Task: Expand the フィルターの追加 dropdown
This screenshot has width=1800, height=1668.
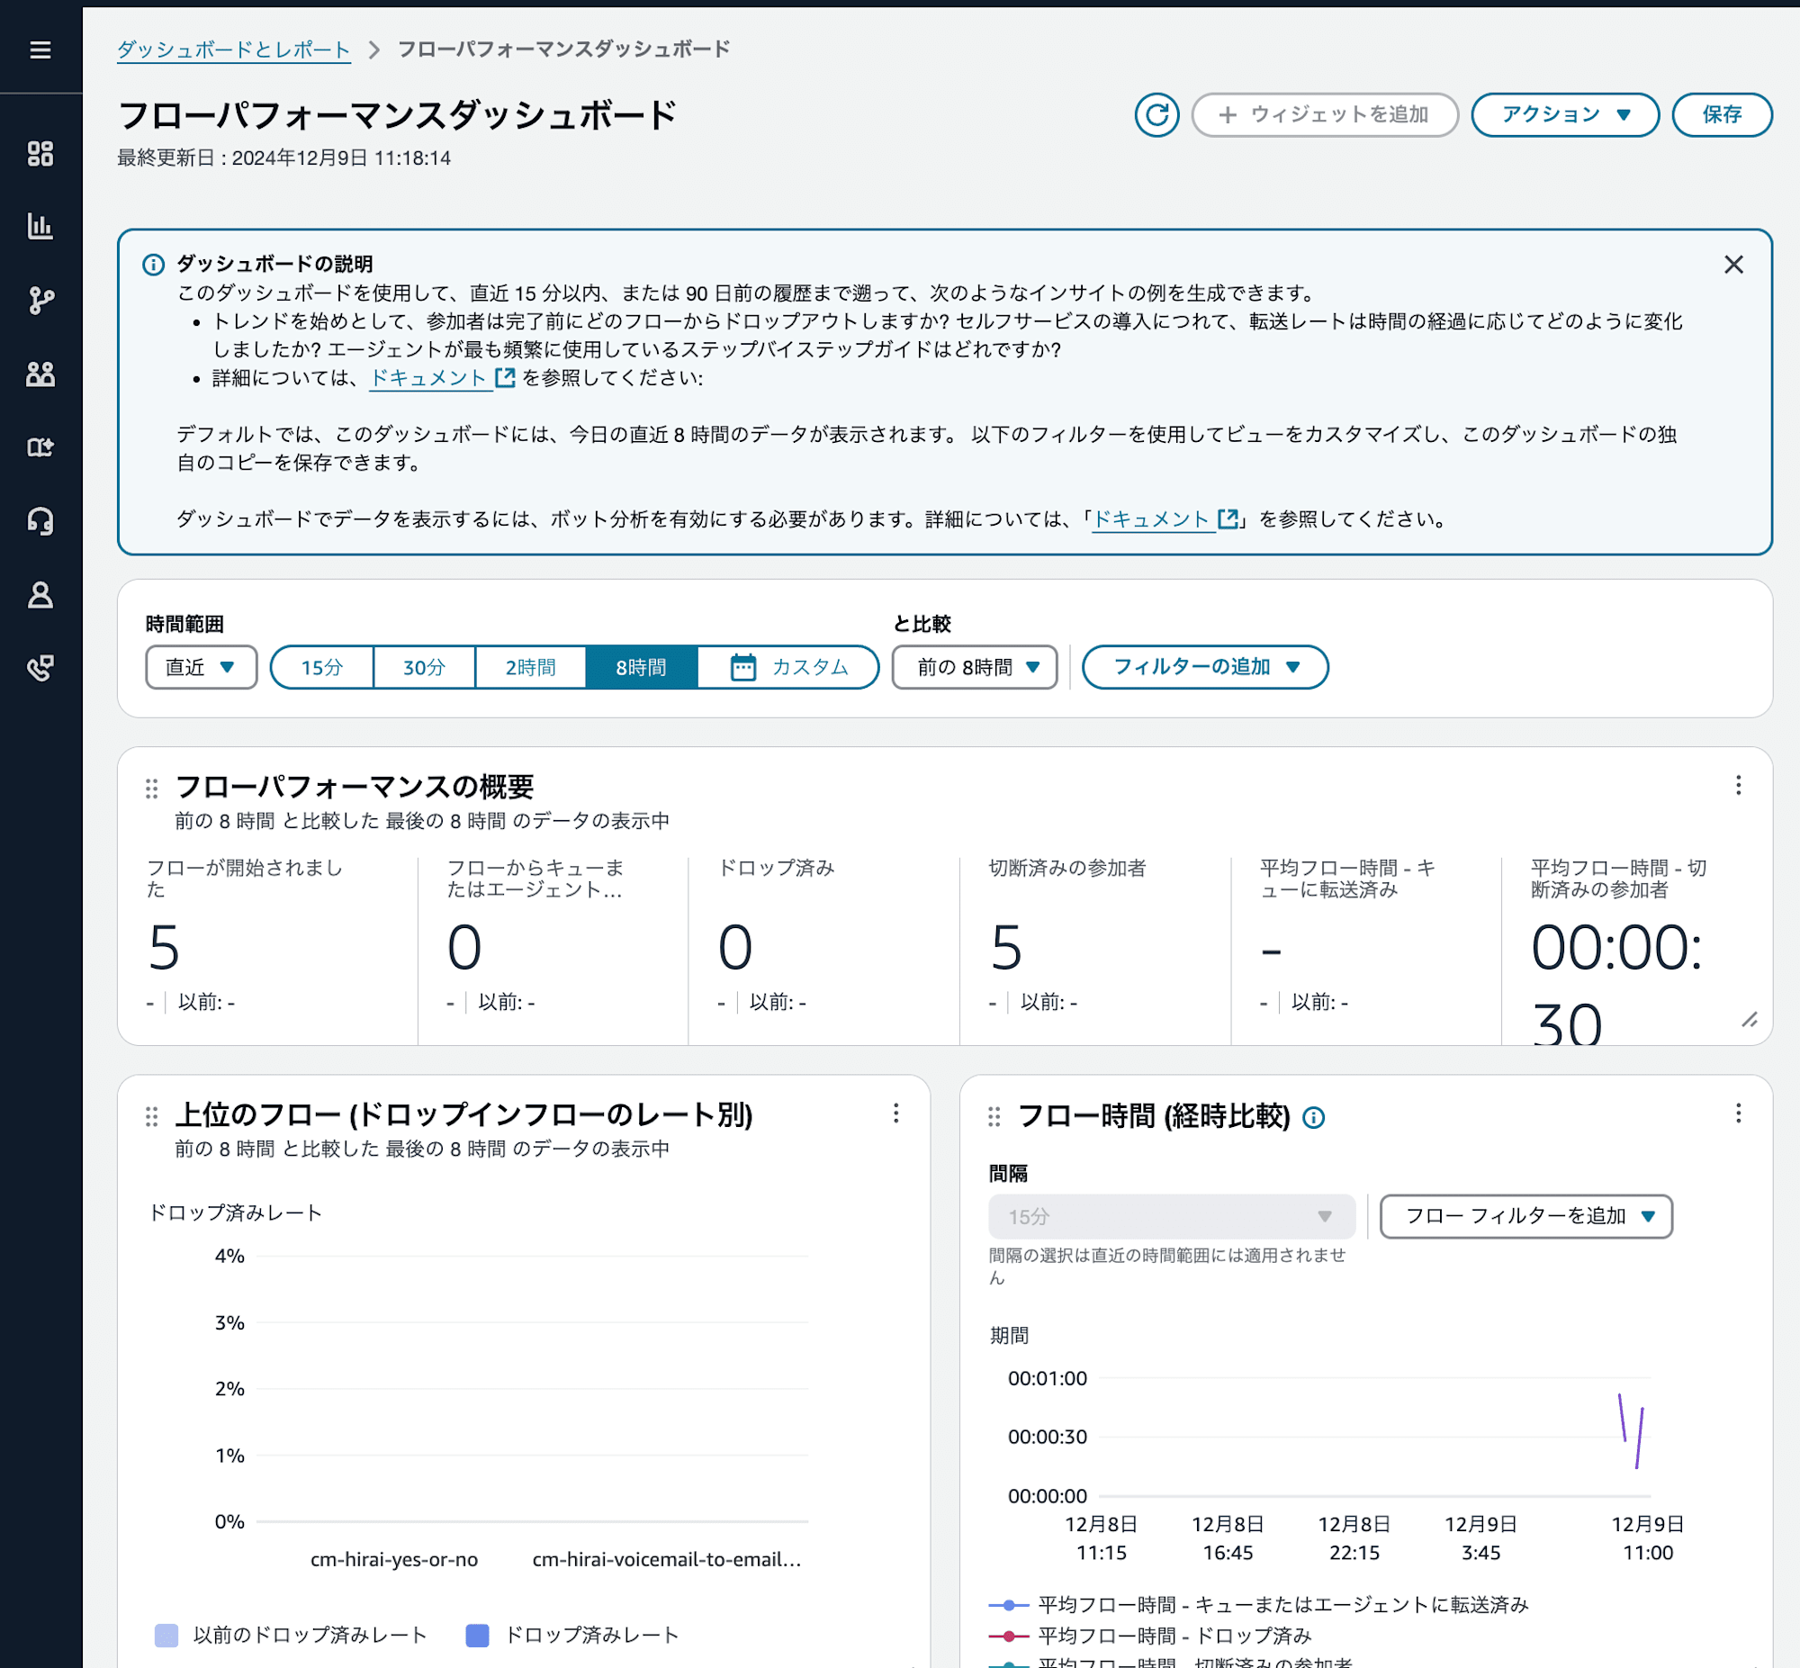Action: (1204, 666)
